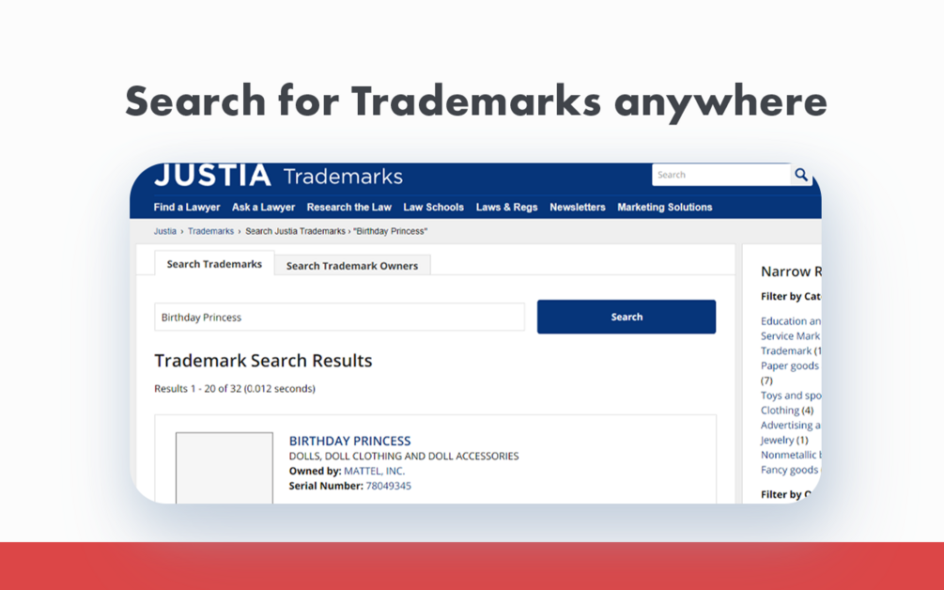Click the blank trademark image thumbnail
Viewport: 944px width, 590px height.
click(x=224, y=467)
